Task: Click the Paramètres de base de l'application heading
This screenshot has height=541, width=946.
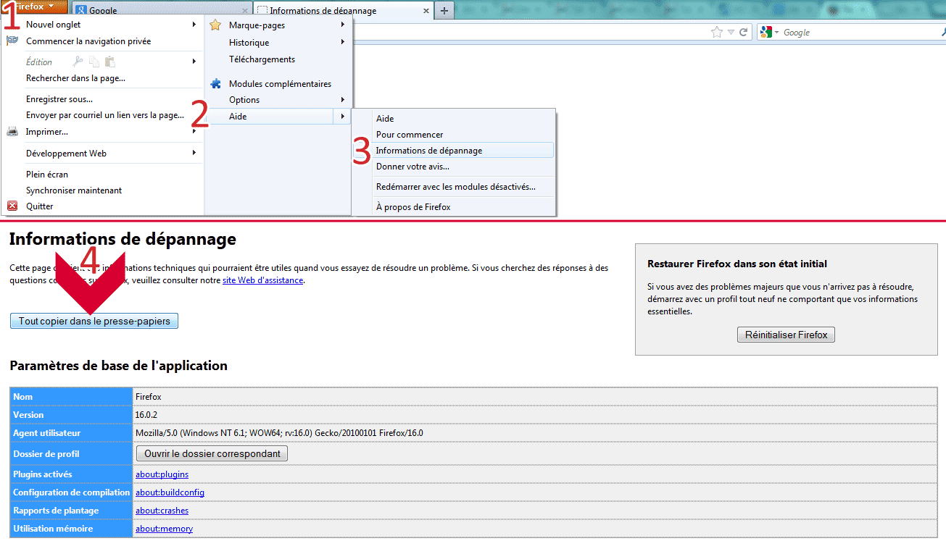Action: (118, 366)
